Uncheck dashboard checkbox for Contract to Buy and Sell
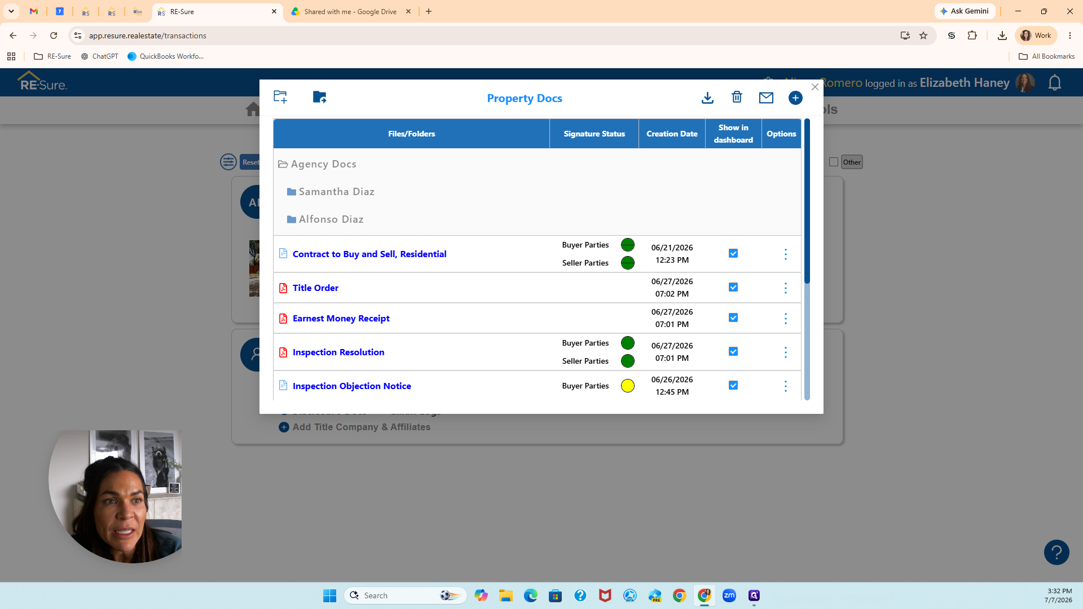The image size is (1083, 609). tap(733, 253)
